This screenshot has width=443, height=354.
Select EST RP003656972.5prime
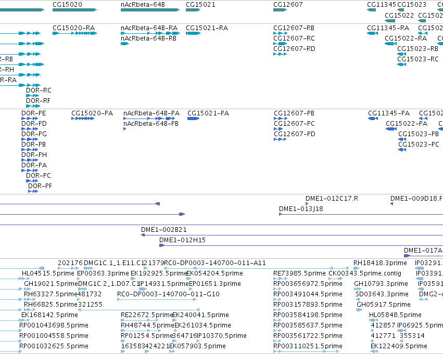(x=277, y=289)
